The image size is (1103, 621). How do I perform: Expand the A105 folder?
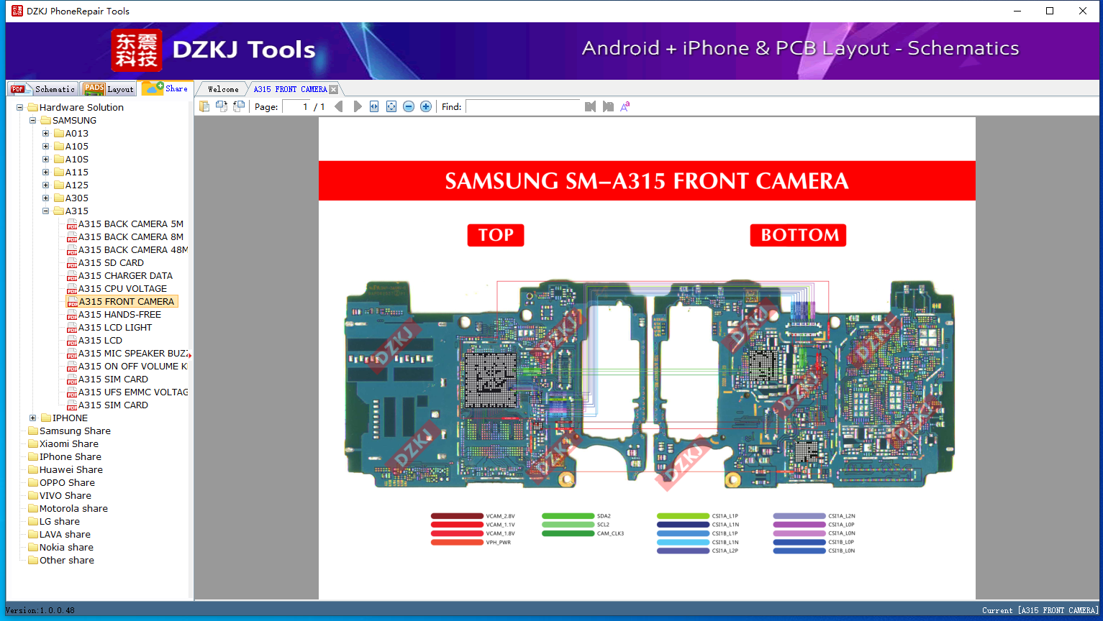click(x=46, y=147)
